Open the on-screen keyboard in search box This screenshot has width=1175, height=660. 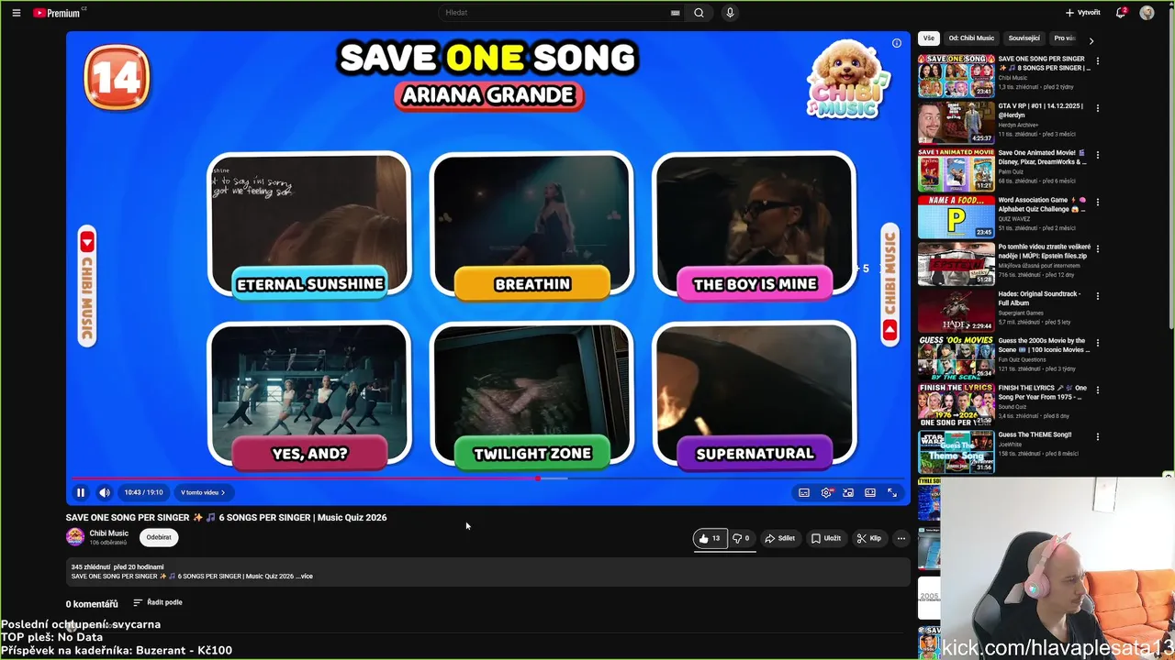pos(676,13)
